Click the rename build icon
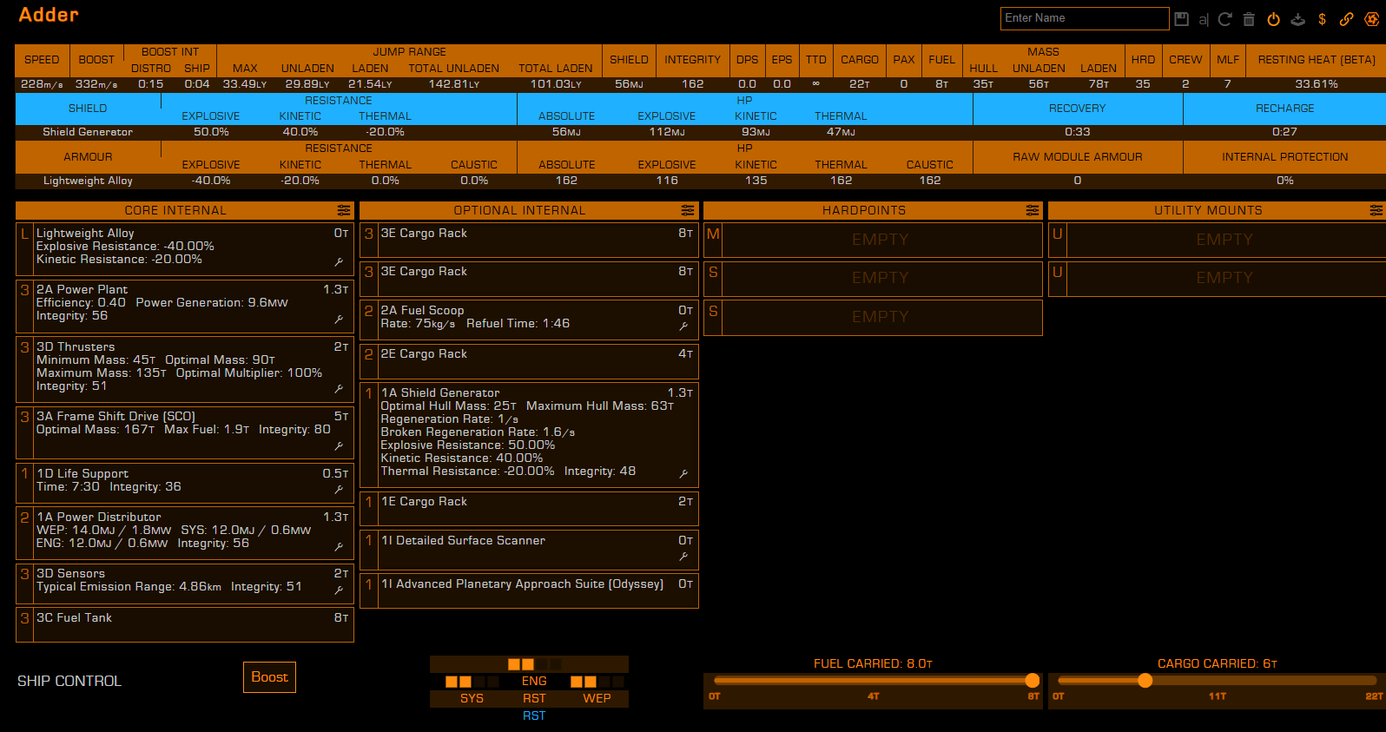 (1204, 19)
